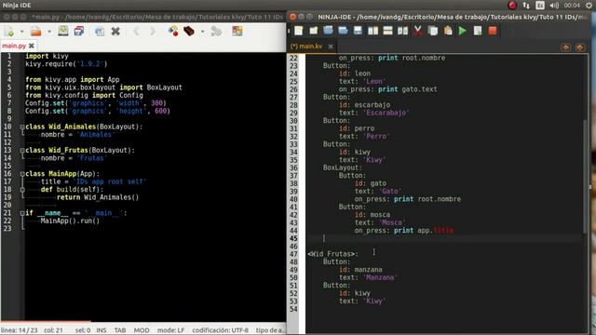Click the keyboard layout indicator in top panel
The image size is (596, 335).
pyautogui.click(x=540, y=5)
